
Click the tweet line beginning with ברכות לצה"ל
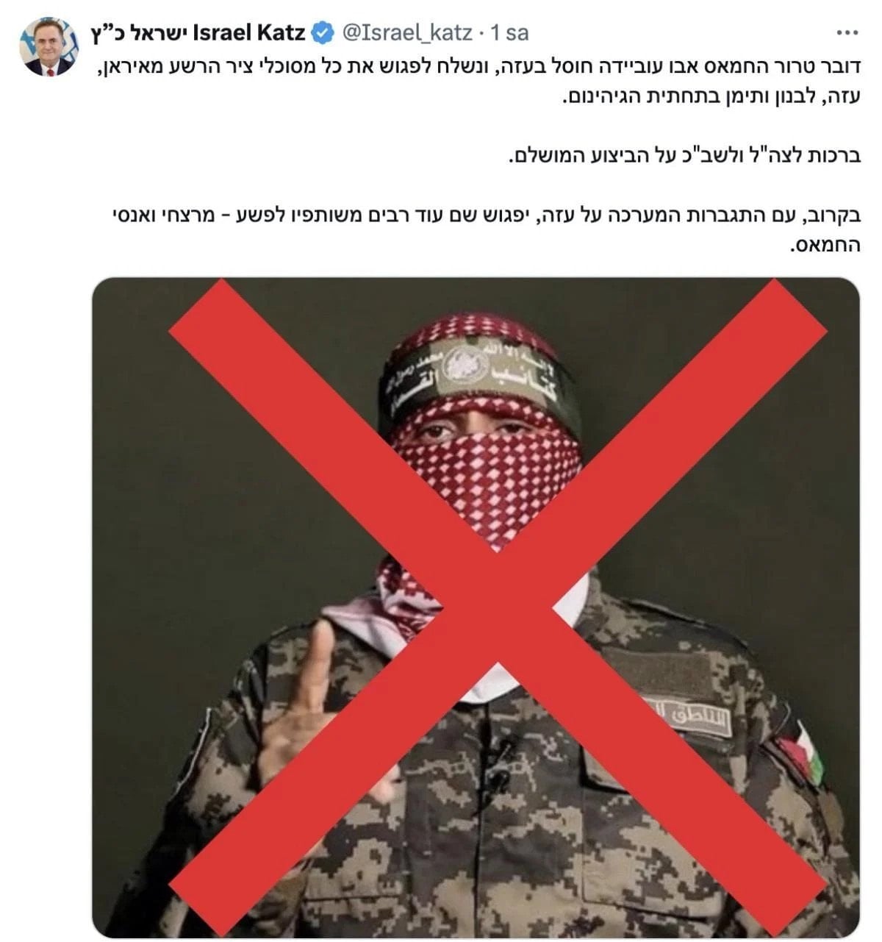(x=684, y=157)
